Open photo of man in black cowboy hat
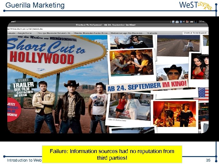The height and width of the screenshot is (164, 219). coord(172,73)
